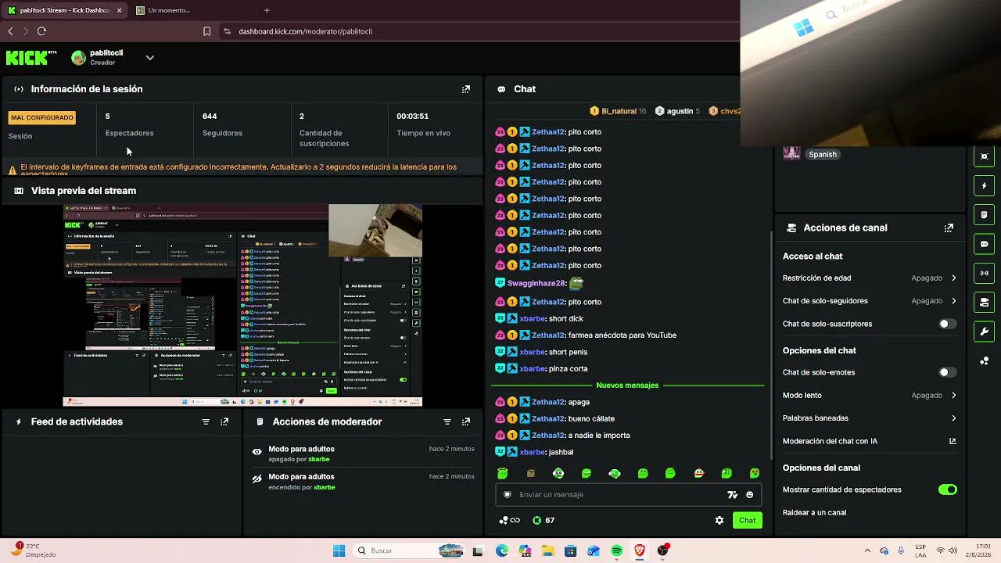The height and width of the screenshot is (563, 1001).
Task: Click the bookmark icon in browser address bar
Action: tap(206, 31)
